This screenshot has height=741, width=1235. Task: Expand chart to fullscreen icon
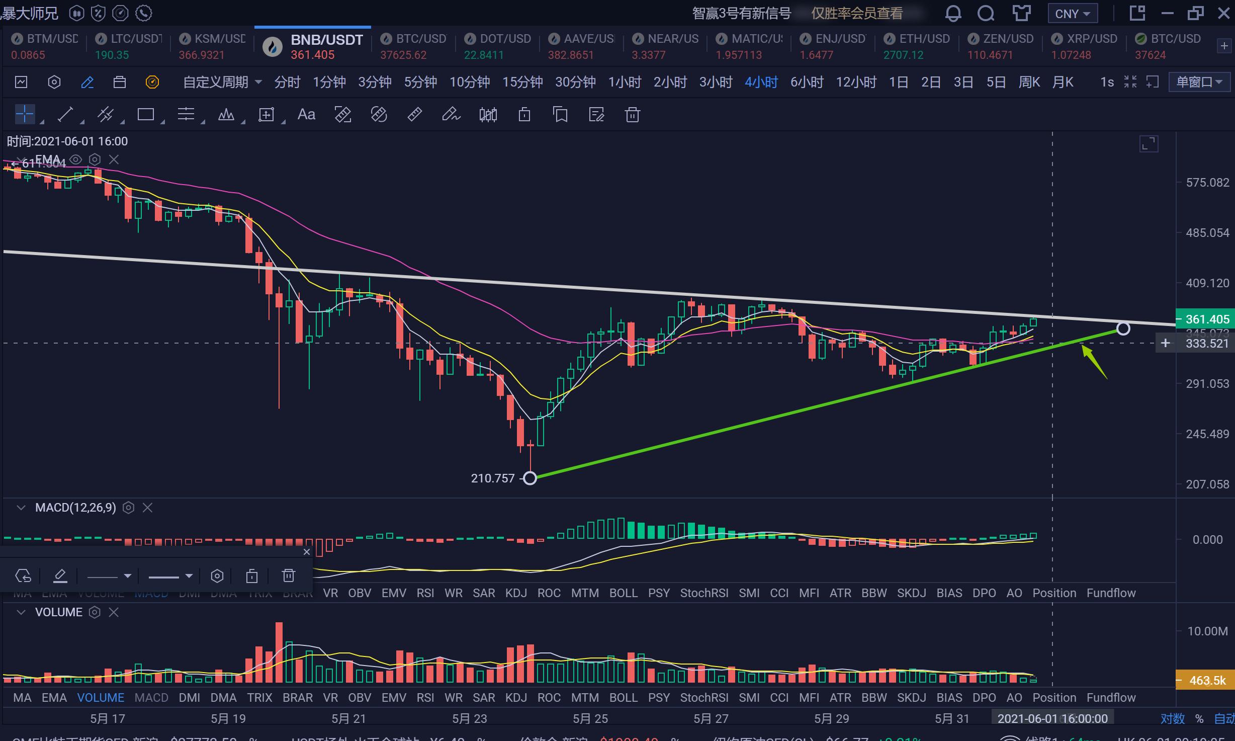click(x=1149, y=144)
